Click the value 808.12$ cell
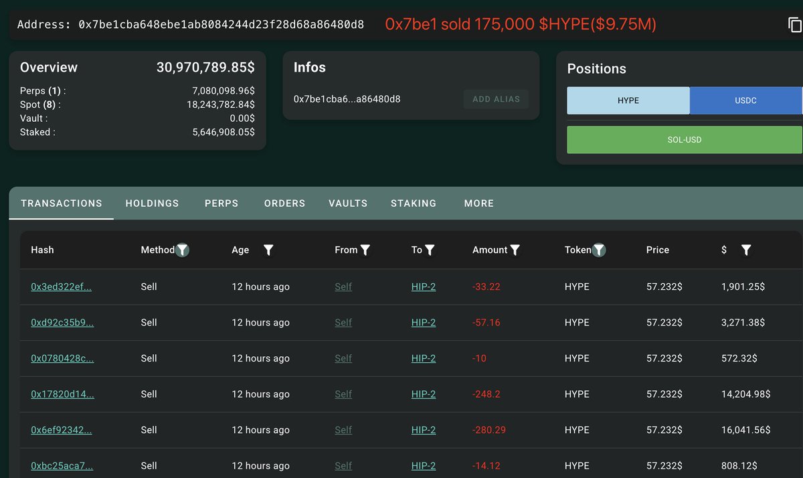803x478 pixels. pyautogui.click(x=739, y=466)
